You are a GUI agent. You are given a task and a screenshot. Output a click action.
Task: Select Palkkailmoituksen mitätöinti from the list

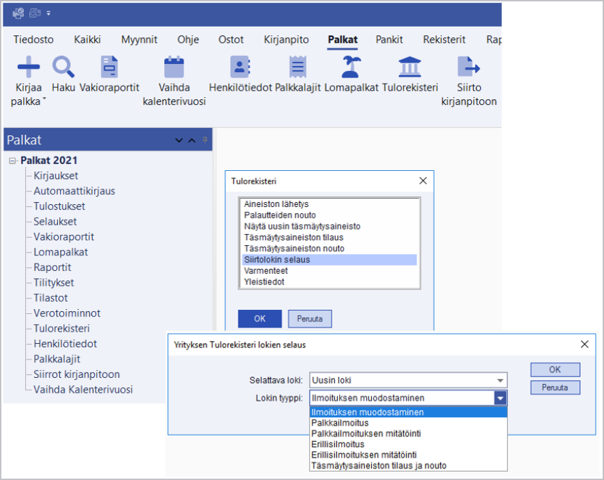coord(365,434)
